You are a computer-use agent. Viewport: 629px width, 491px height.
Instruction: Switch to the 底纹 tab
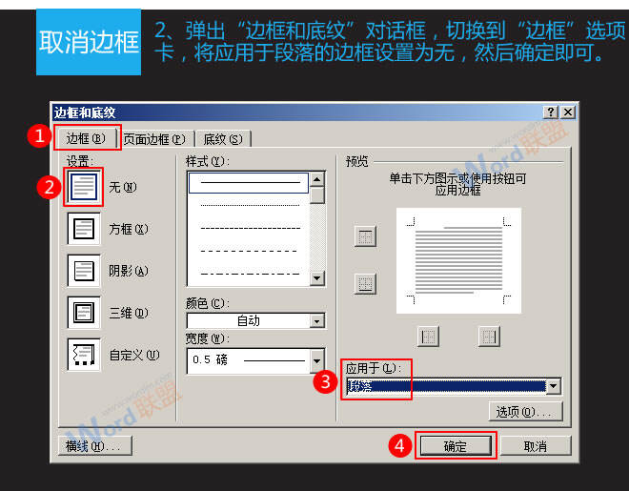223,139
